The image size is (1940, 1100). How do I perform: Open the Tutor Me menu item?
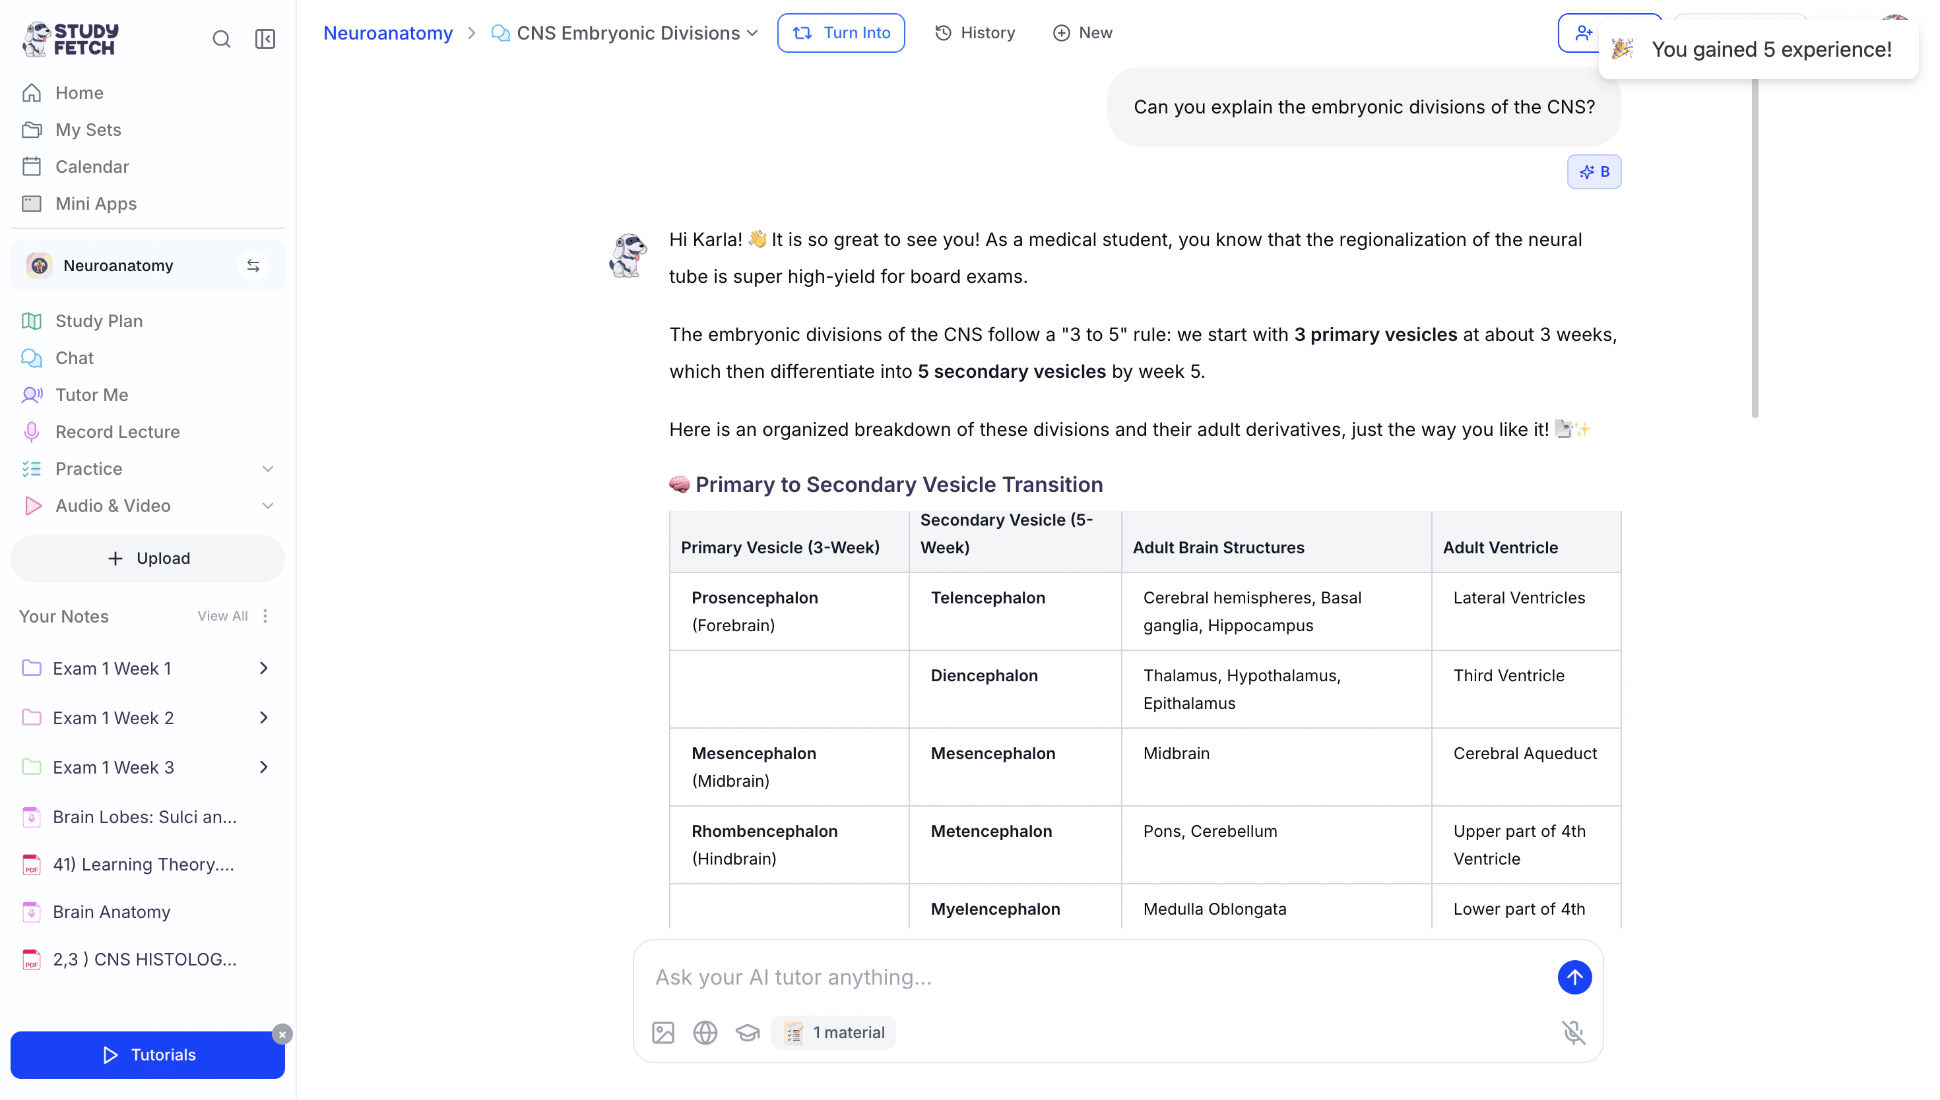pyautogui.click(x=92, y=394)
